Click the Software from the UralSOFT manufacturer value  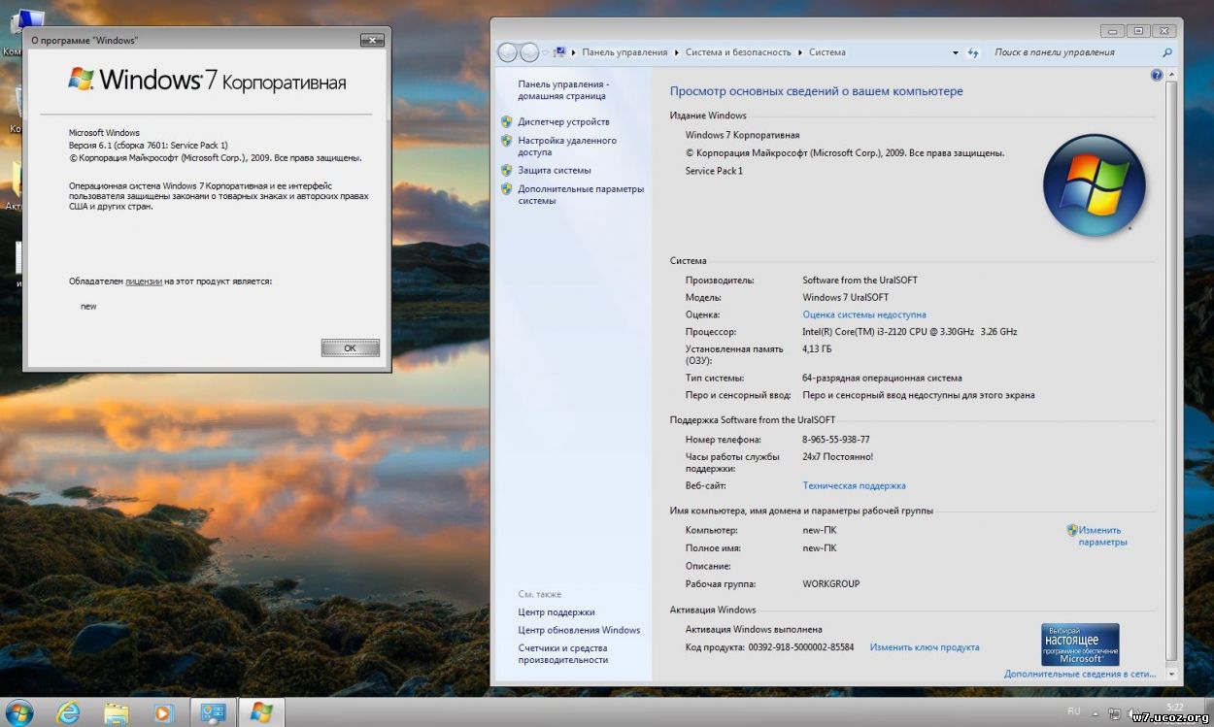[x=860, y=281]
